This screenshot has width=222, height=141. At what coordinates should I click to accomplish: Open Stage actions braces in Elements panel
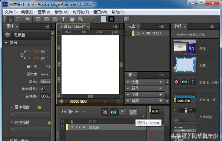[x=128, y=33]
